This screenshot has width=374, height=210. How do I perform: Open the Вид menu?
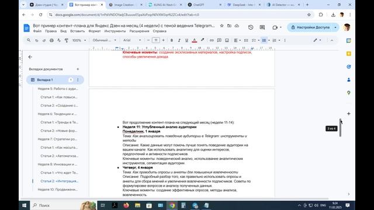64,31
